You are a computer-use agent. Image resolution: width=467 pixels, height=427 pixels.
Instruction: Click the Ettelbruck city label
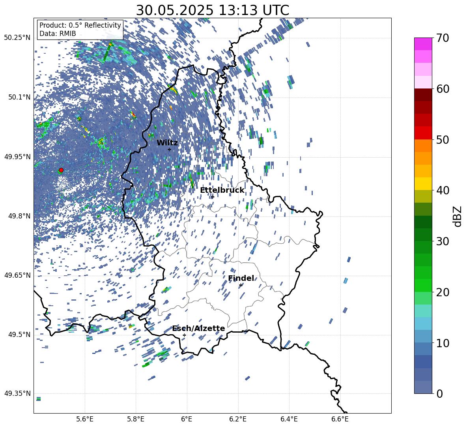(222, 190)
